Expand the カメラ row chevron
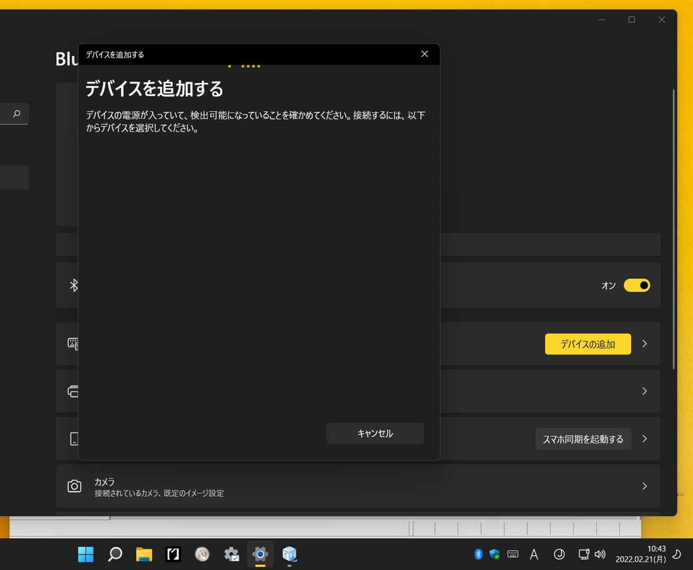 tap(644, 486)
